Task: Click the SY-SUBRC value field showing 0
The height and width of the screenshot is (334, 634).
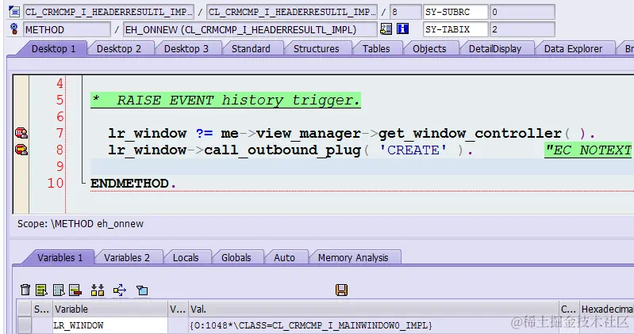Action: (522, 12)
